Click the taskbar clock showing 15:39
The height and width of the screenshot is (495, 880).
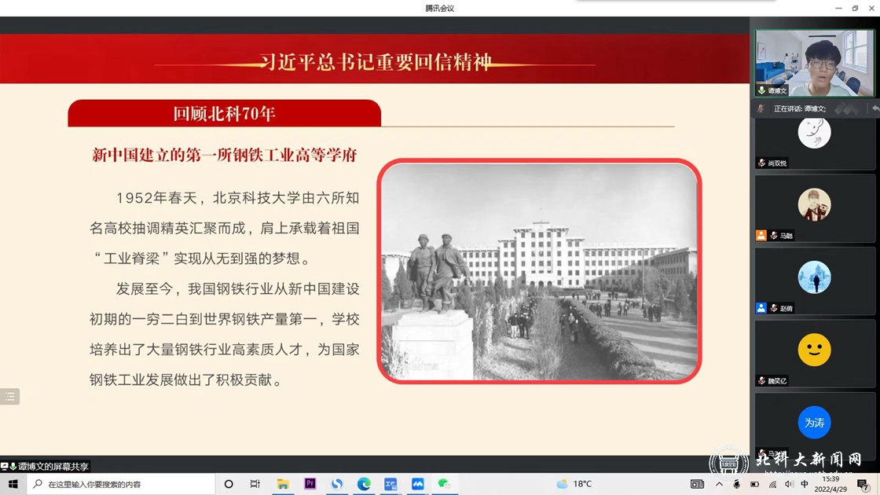click(830, 484)
